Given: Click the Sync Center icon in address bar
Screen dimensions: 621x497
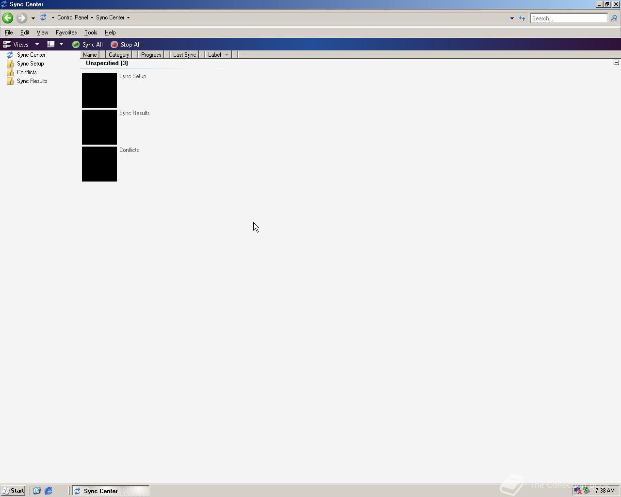Looking at the screenshot, I should tap(43, 17).
